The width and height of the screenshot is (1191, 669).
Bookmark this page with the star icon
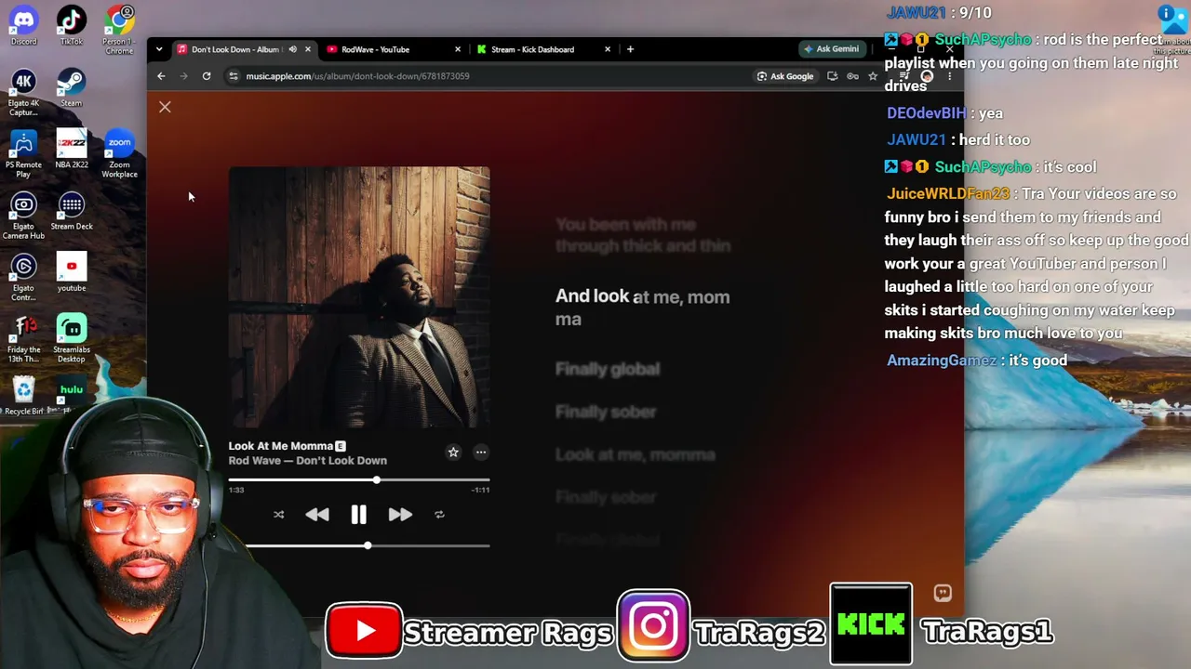pos(873,76)
